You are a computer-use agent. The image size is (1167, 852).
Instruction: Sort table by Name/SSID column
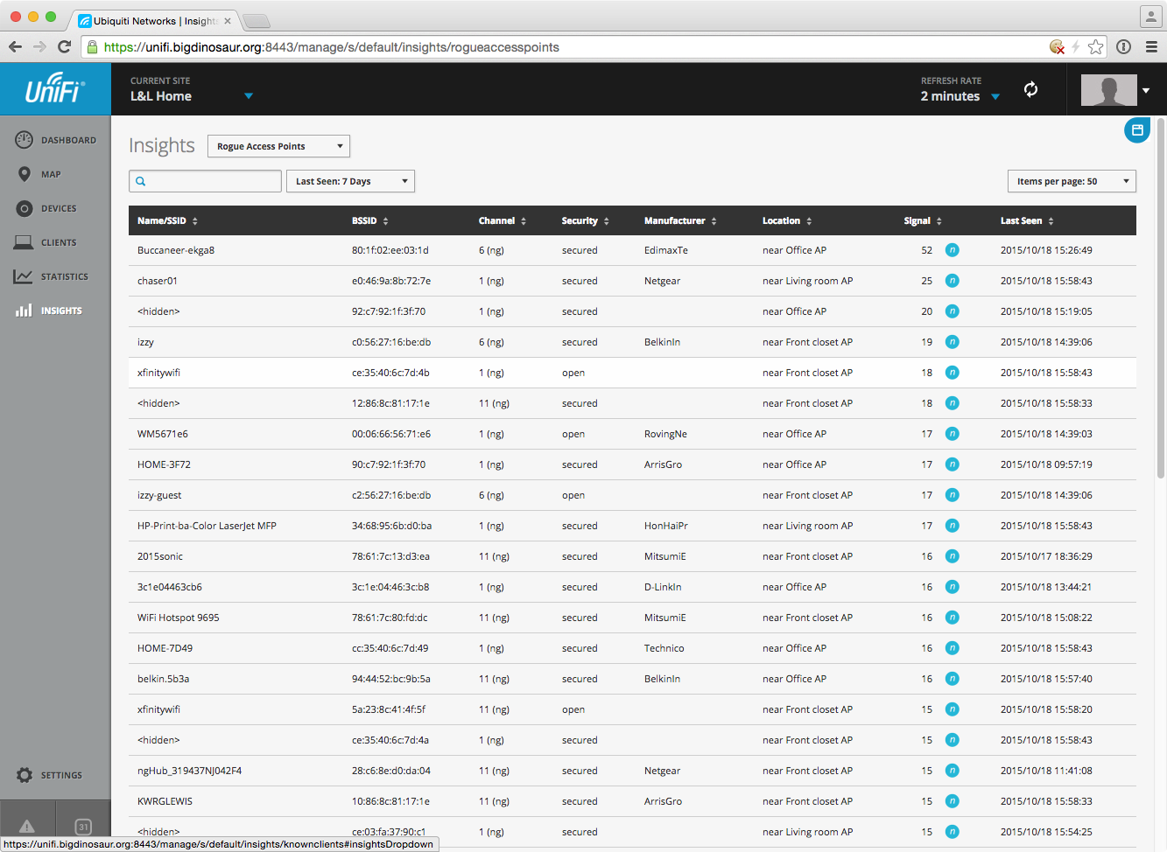point(167,220)
